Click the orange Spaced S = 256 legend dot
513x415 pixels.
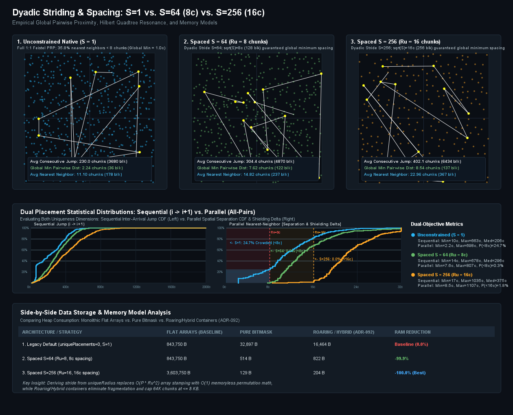[x=413, y=275]
